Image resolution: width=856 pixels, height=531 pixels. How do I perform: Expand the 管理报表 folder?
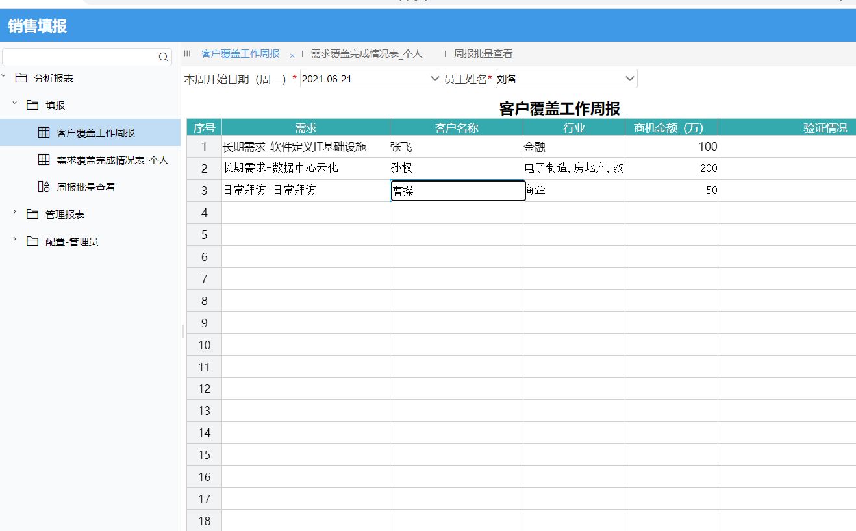tap(14, 214)
